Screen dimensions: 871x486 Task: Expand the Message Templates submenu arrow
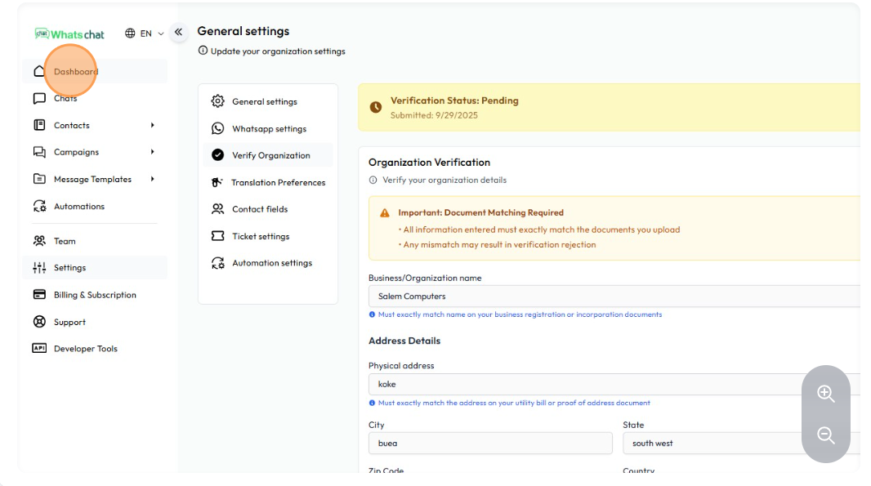(x=152, y=179)
